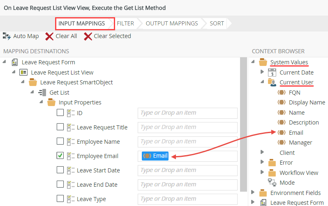The height and width of the screenshot is (206, 328).
Task: Switch to the Sort step tab
Action: pyautogui.click(x=217, y=24)
